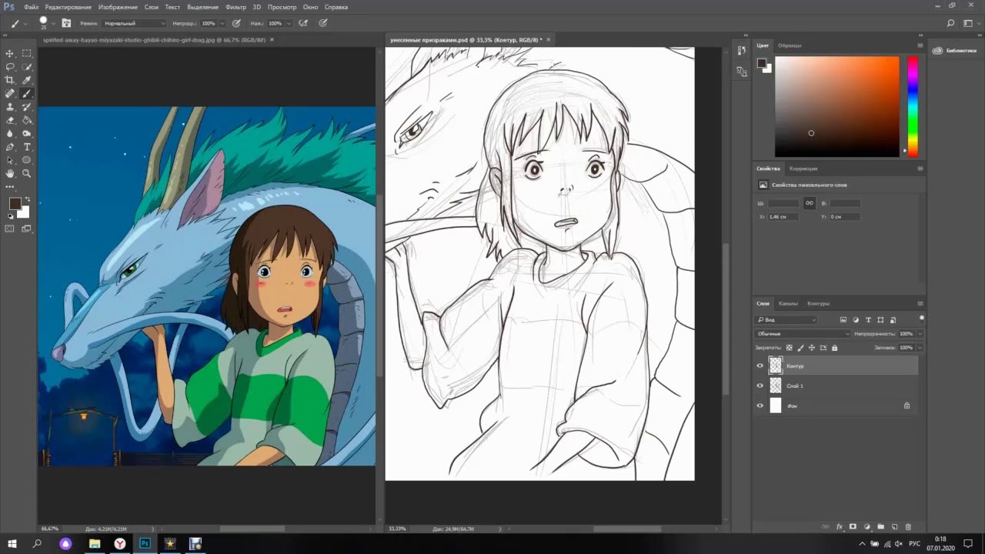Viewport: 985px width, 554px height.
Task: Open the brush preset picker dropdown
Action: [x=52, y=24]
